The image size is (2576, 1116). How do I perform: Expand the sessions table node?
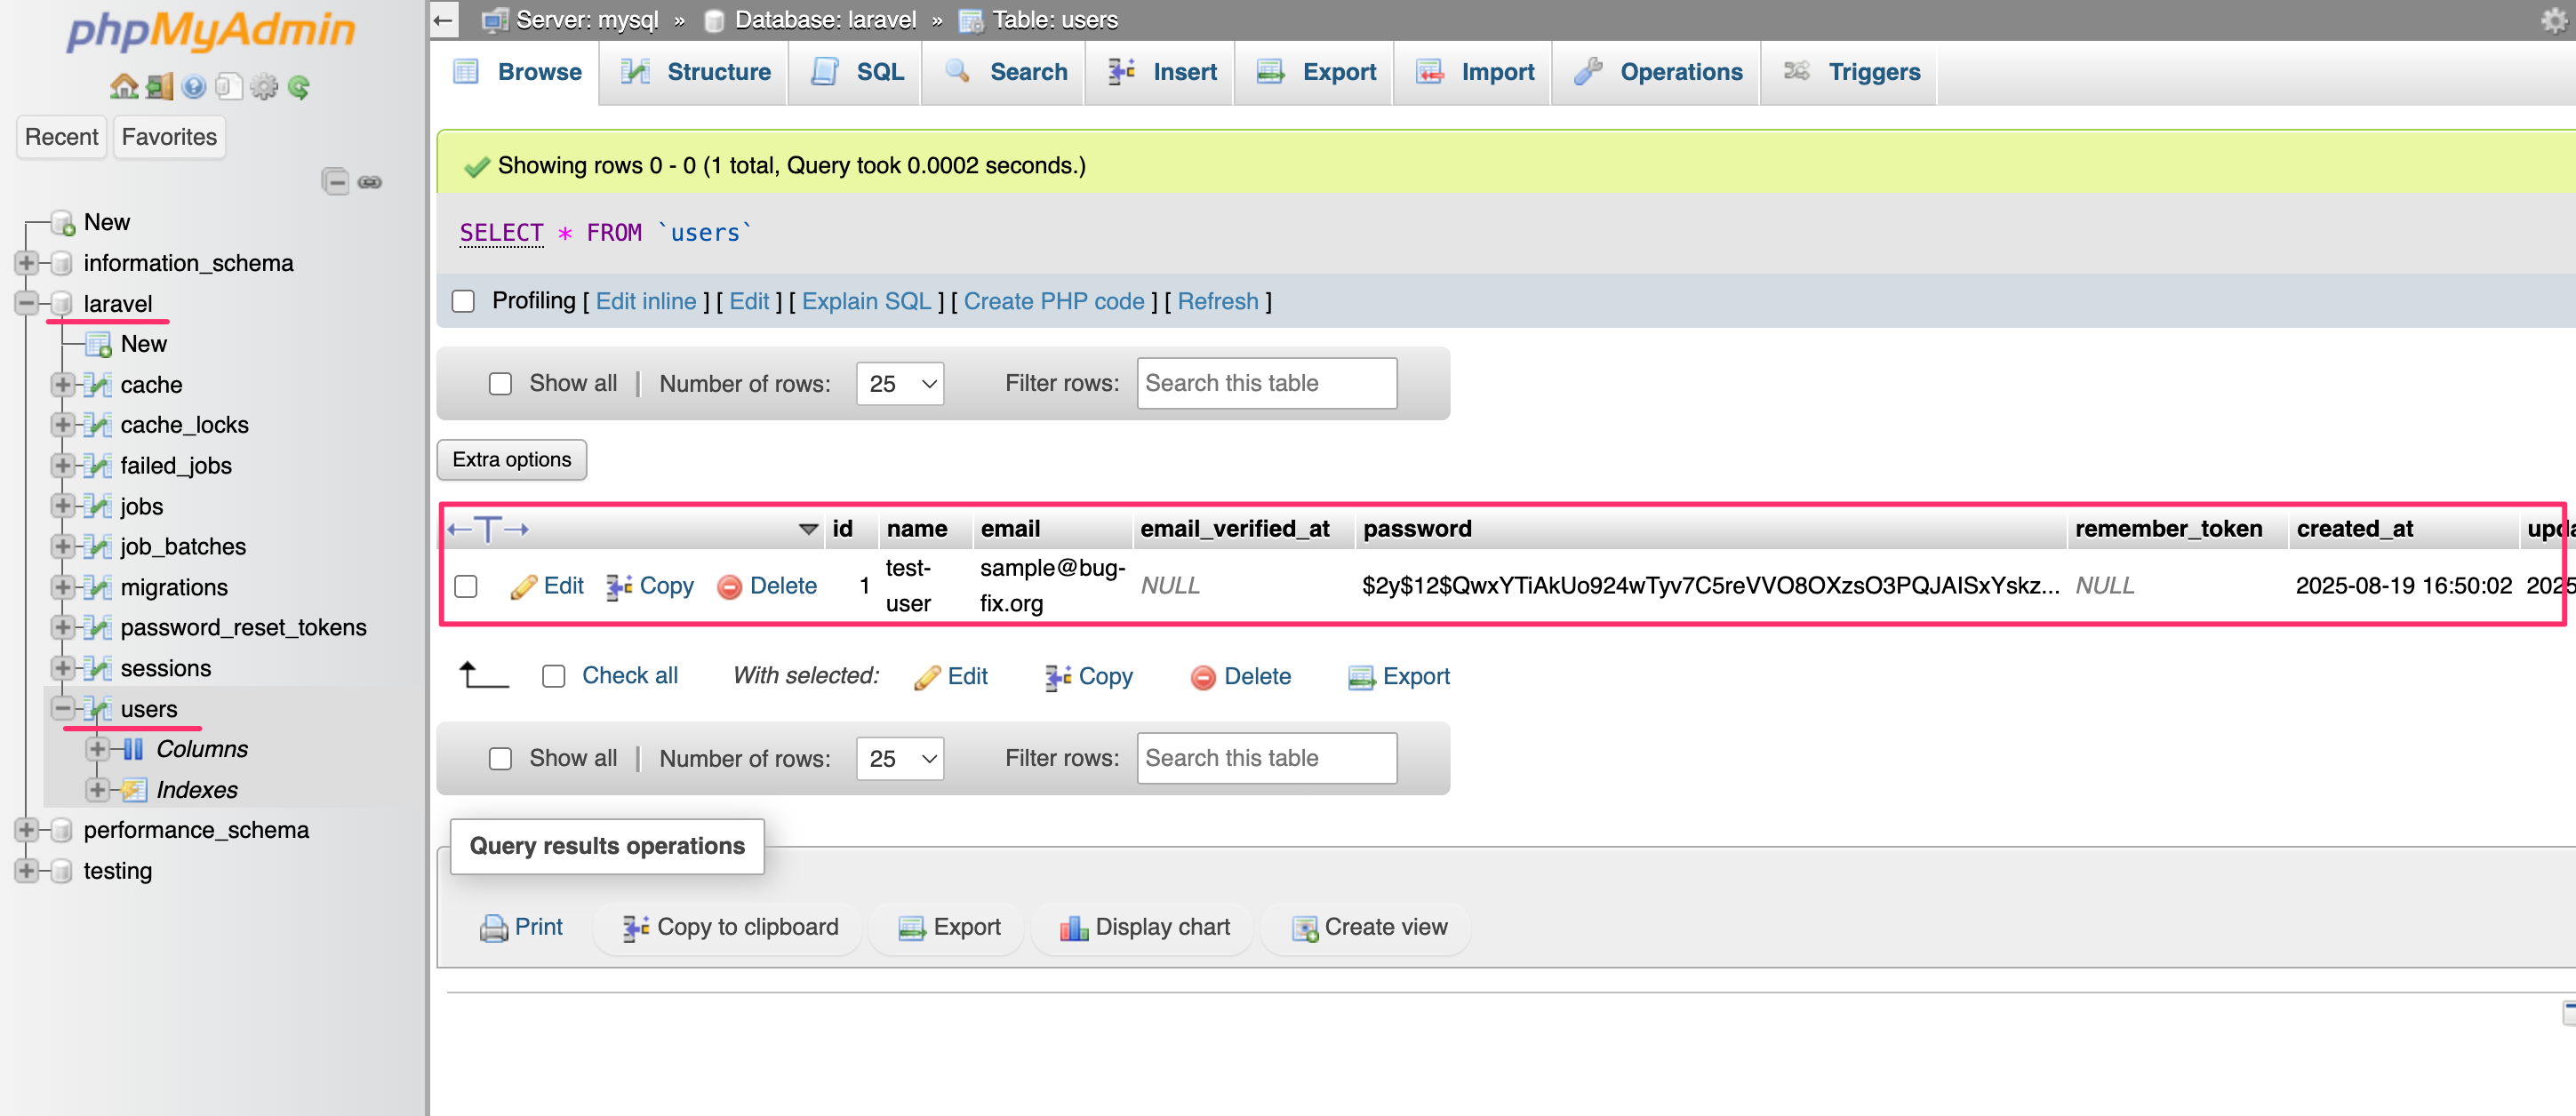click(x=63, y=668)
